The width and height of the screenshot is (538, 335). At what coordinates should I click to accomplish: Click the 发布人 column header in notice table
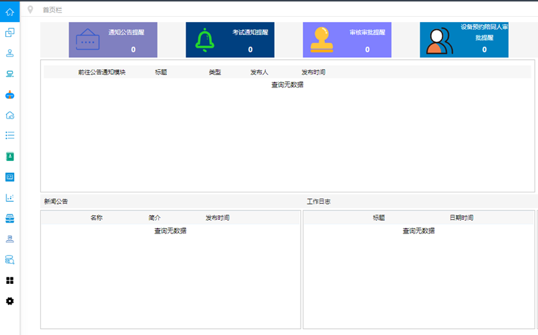259,72
